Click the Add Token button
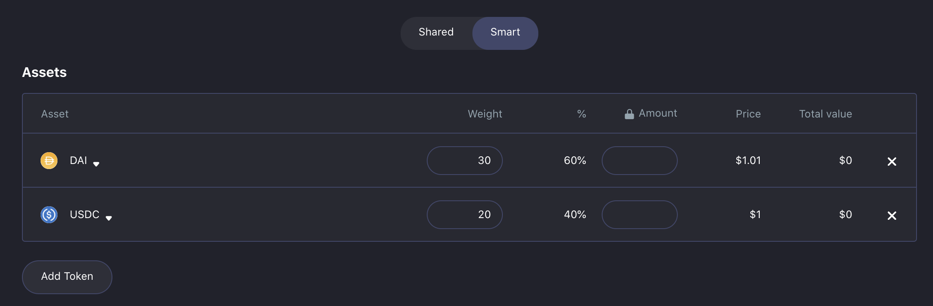 click(x=67, y=277)
